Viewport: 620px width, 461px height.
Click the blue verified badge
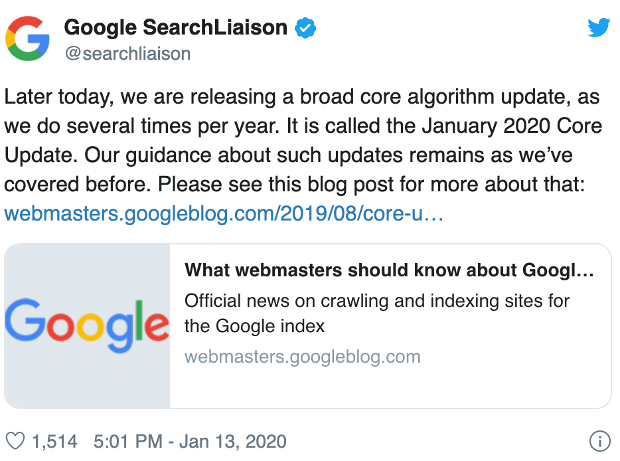pyautogui.click(x=305, y=28)
